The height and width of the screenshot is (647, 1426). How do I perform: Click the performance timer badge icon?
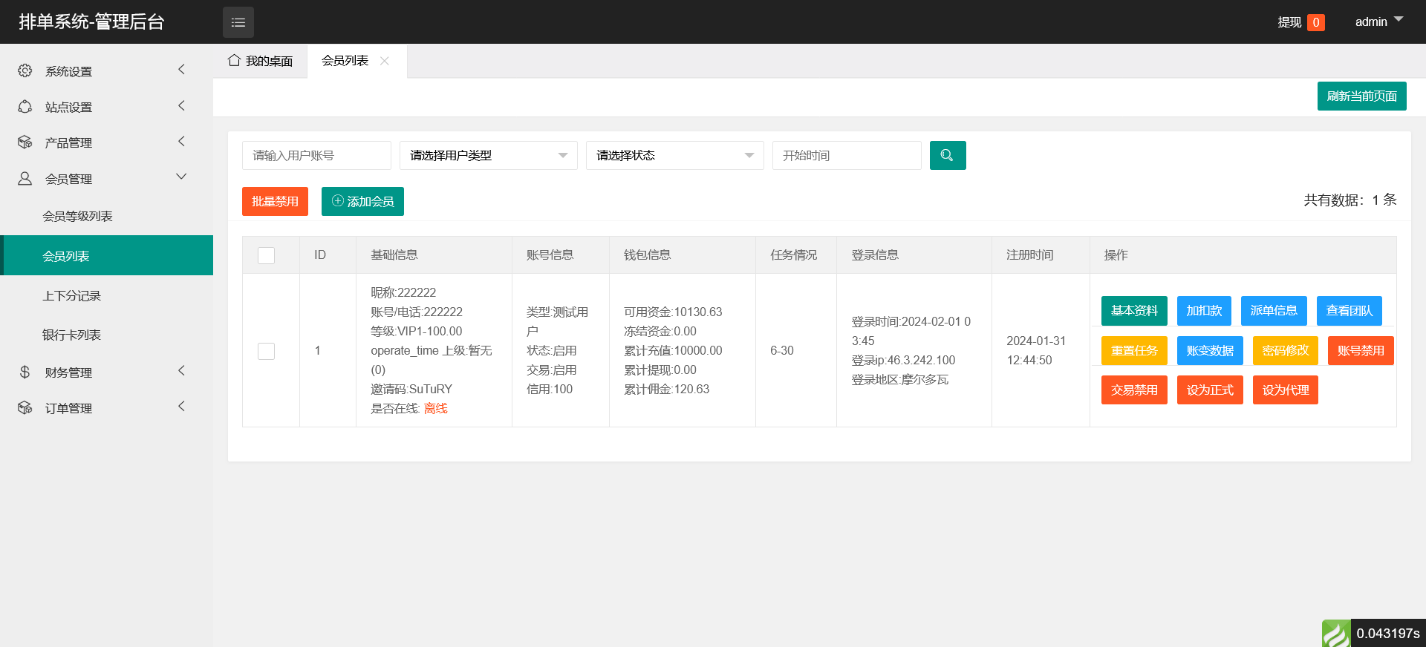1336,634
